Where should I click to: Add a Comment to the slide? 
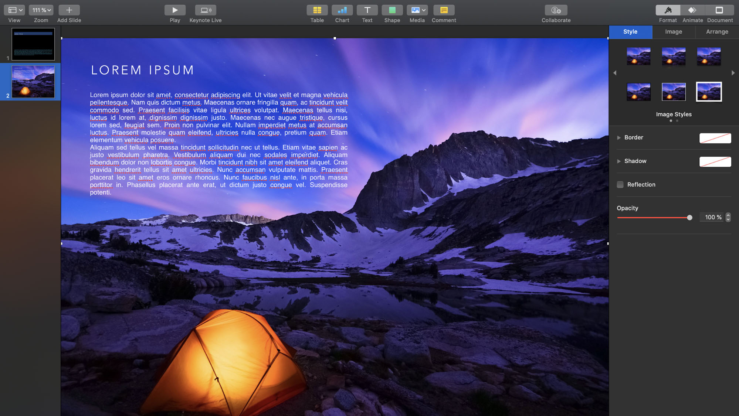pyautogui.click(x=444, y=10)
